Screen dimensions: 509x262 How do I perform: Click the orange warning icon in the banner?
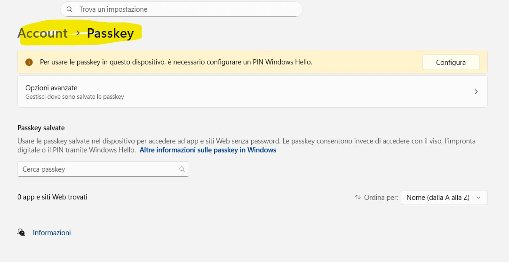pos(29,62)
